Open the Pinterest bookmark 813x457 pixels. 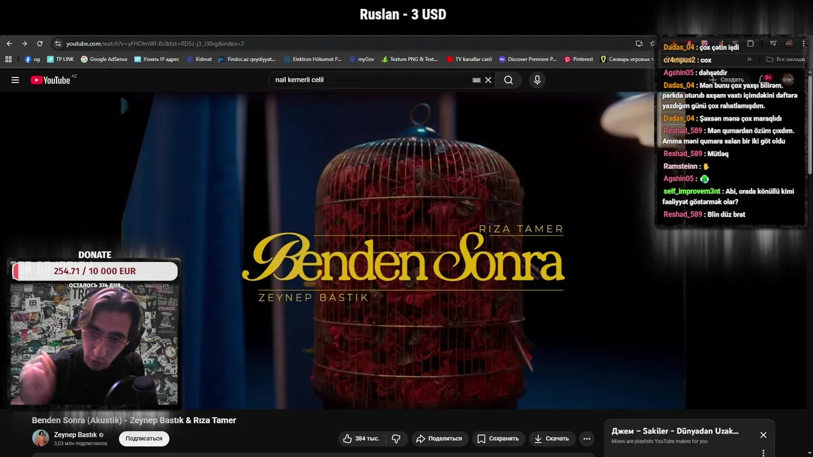coord(579,59)
